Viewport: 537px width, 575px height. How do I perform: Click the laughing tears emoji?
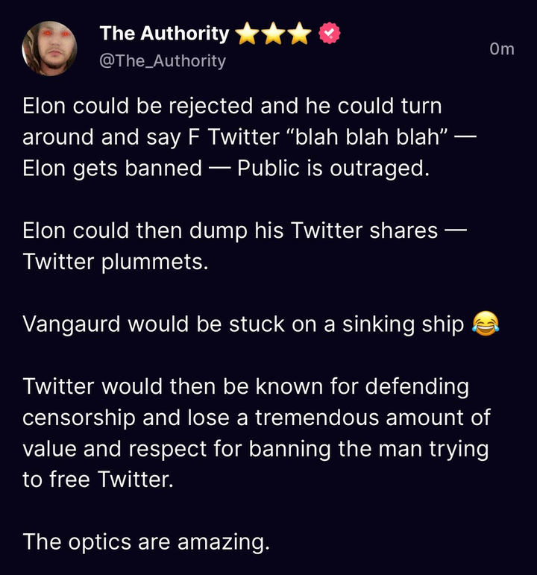click(x=486, y=324)
